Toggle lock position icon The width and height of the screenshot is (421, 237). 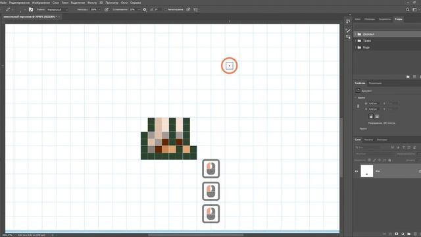[380, 160]
